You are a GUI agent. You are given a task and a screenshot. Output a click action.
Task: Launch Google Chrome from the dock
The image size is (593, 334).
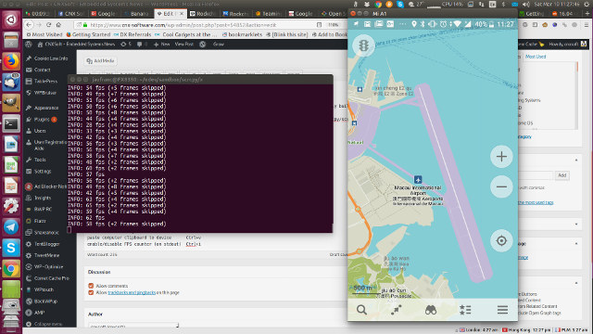pyautogui.click(x=11, y=268)
